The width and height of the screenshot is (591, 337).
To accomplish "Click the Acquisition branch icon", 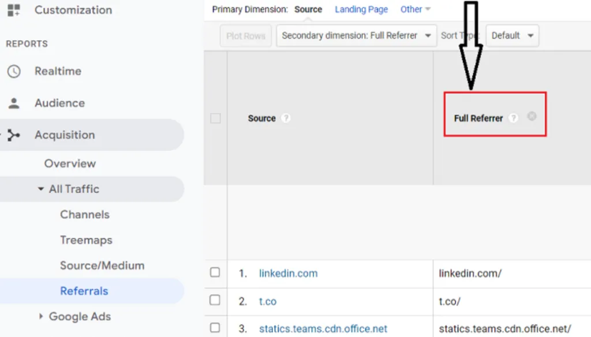I will pos(13,135).
